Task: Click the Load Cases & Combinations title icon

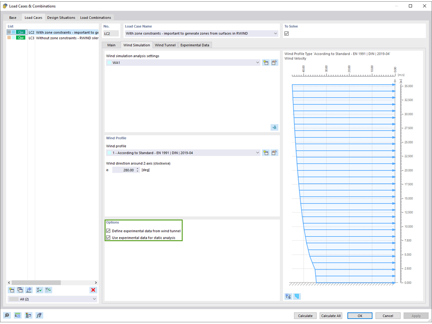Action: coord(5,6)
